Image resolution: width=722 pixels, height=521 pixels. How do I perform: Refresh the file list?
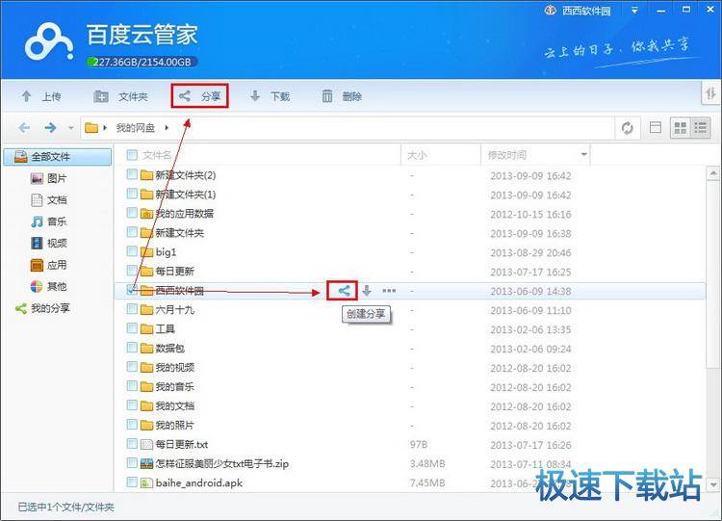[627, 127]
